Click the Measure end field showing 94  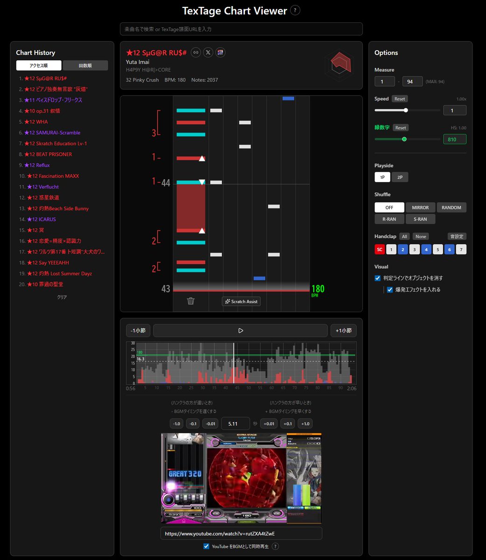(413, 82)
